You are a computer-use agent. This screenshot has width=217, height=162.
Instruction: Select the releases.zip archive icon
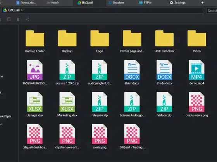pos(100,102)
